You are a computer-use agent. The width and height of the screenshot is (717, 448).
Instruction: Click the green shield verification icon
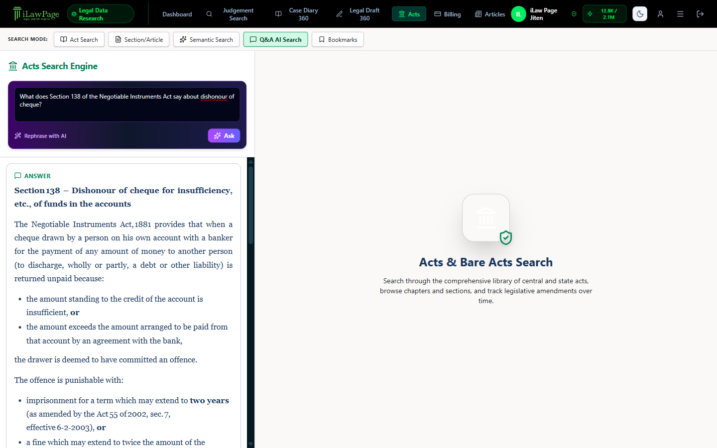(x=574, y=14)
